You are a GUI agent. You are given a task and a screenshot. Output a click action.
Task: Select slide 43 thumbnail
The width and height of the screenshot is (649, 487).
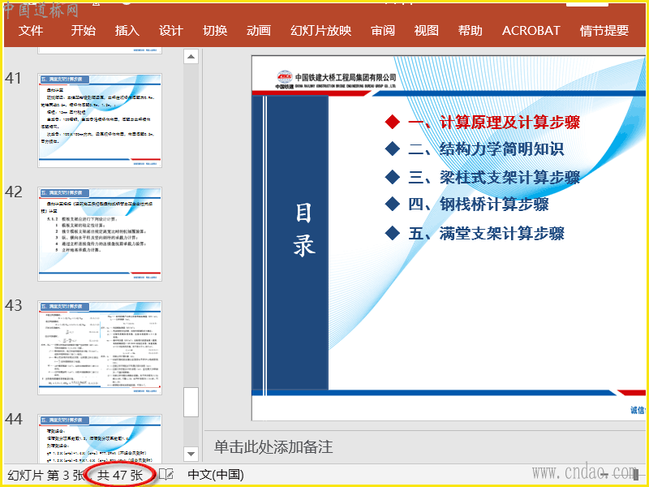pyautogui.click(x=100, y=348)
